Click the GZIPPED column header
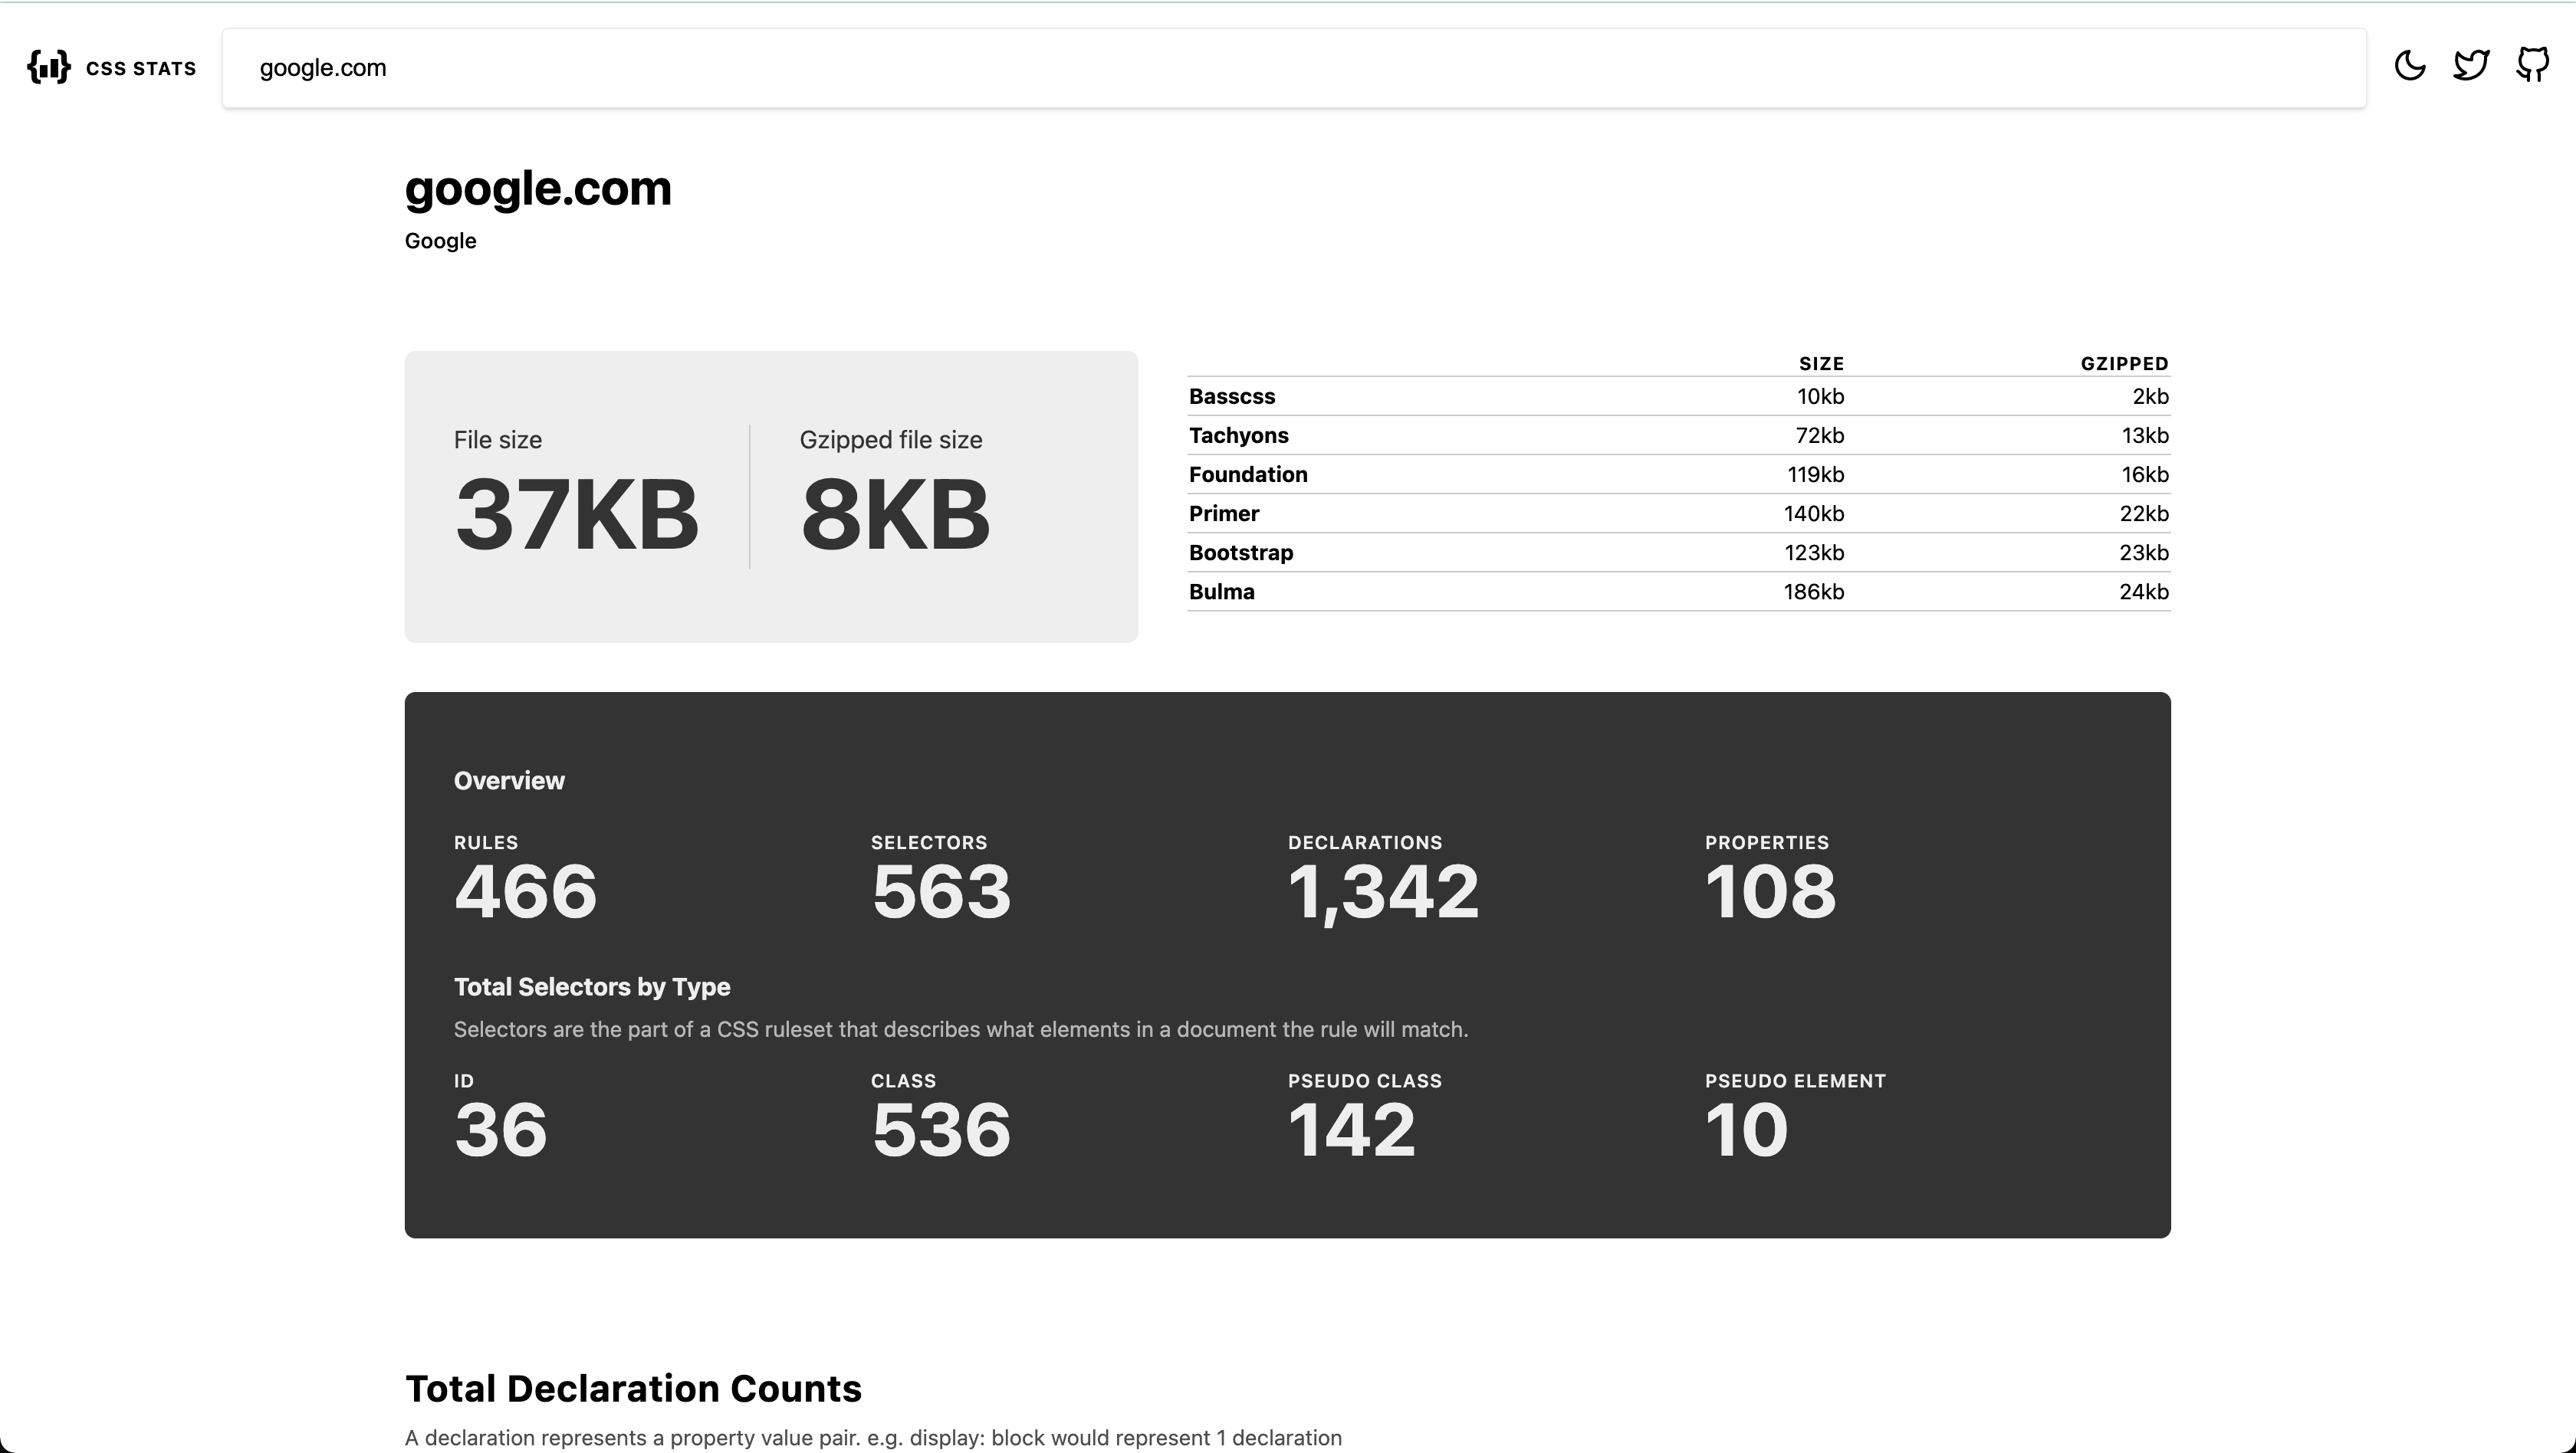The width and height of the screenshot is (2576, 1453). [x=2124, y=364]
